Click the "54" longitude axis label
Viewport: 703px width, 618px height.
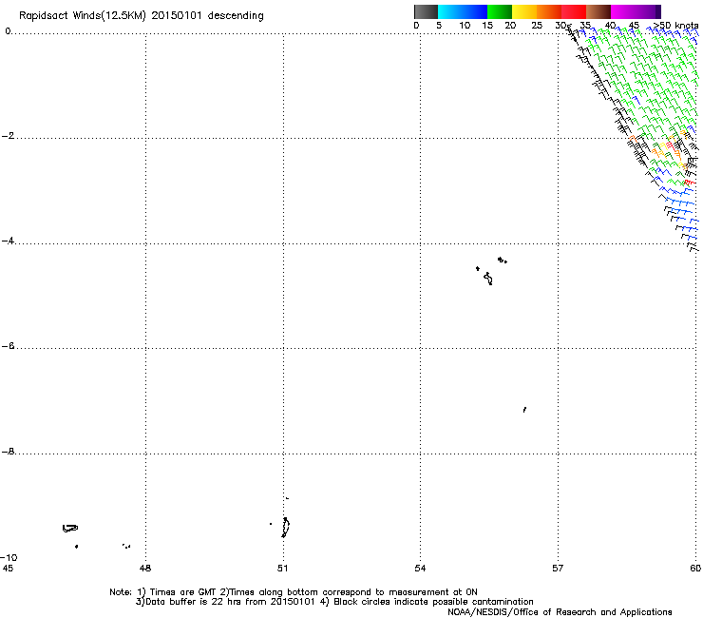pos(420,569)
